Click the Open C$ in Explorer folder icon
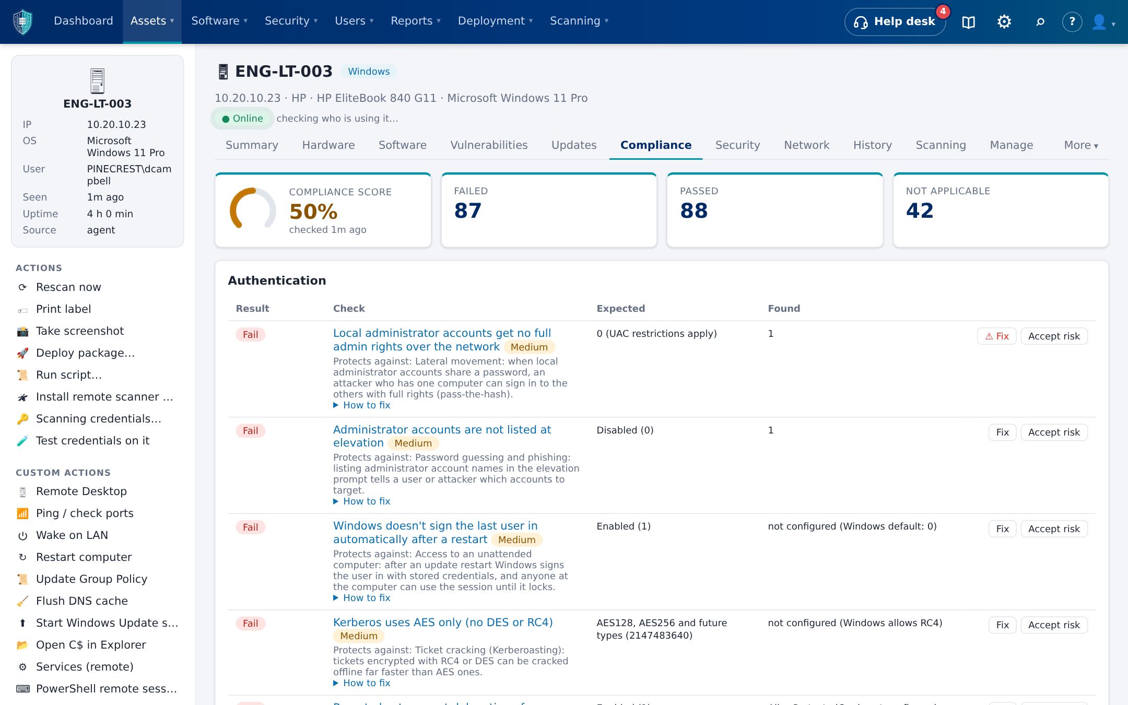 pyautogui.click(x=22, y=645)
